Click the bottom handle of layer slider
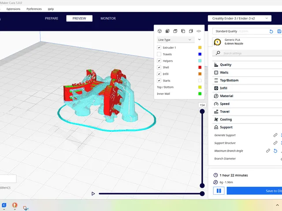Viewport: 282px width, 211px height. 202,186
